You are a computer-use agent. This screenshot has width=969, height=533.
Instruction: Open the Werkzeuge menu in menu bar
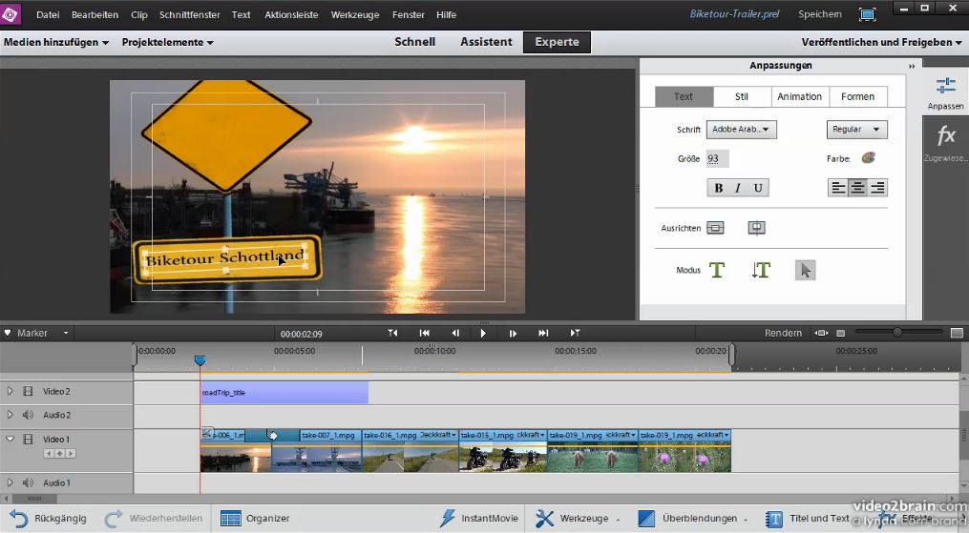pos(355,14)
